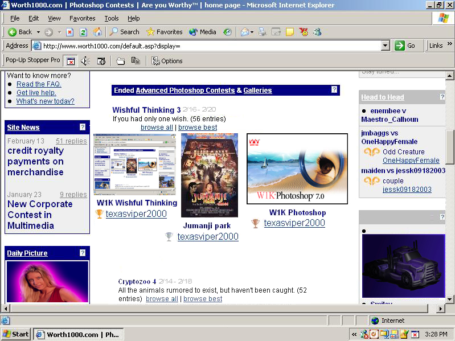Open the Mail button dropdown arrow

coord(252,32)
